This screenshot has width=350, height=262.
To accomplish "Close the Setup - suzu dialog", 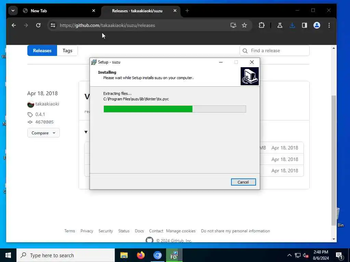I will click(x=252, y=62).
